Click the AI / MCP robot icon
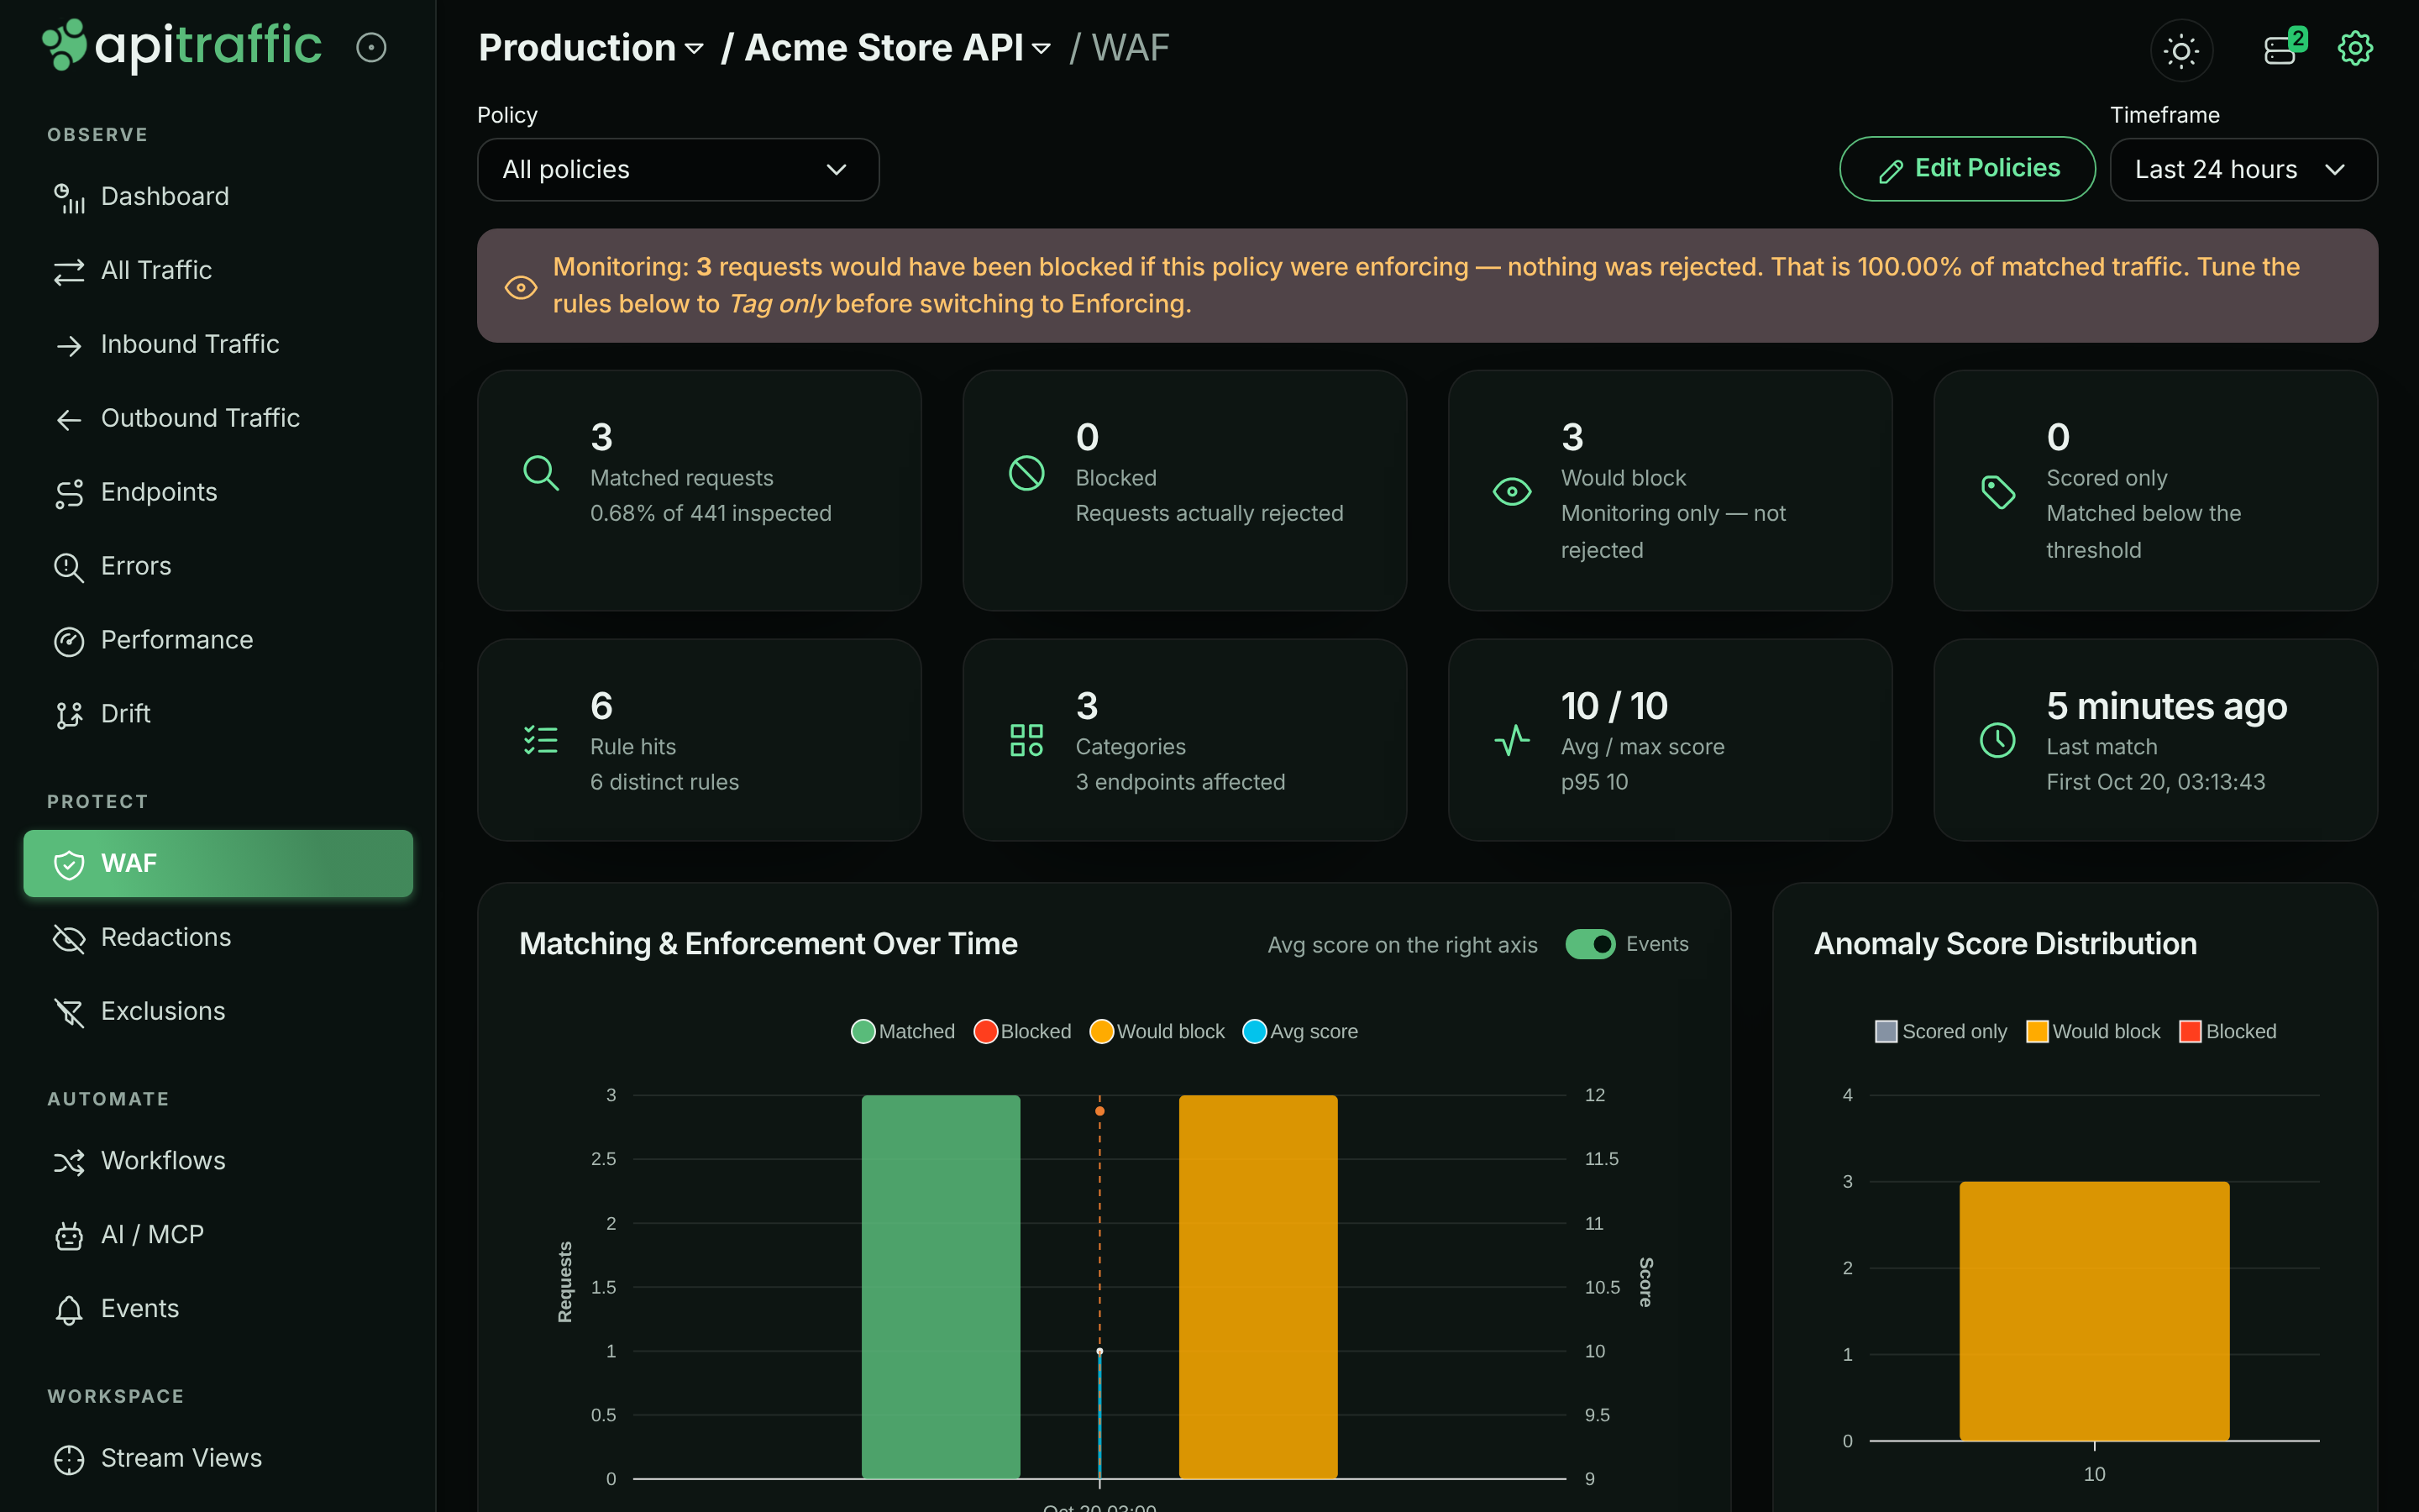Image resolution: width=2419 pixels, height=1512 pixels. click(x=69, y=1236)
